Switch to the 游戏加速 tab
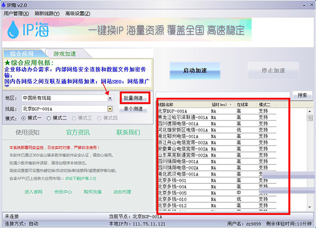 (x=65, y=54)
